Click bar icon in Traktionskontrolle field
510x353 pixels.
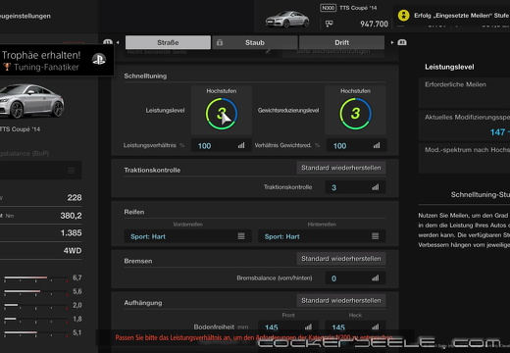(376, 187)
